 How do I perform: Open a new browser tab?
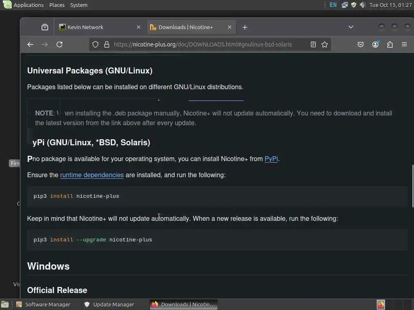tap(245, 27)
